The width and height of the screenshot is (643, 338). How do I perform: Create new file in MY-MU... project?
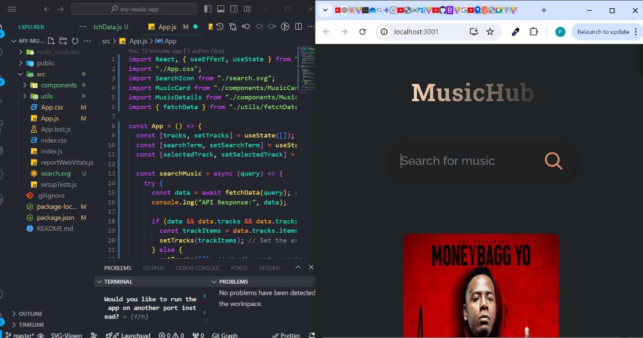pos(51,41)
